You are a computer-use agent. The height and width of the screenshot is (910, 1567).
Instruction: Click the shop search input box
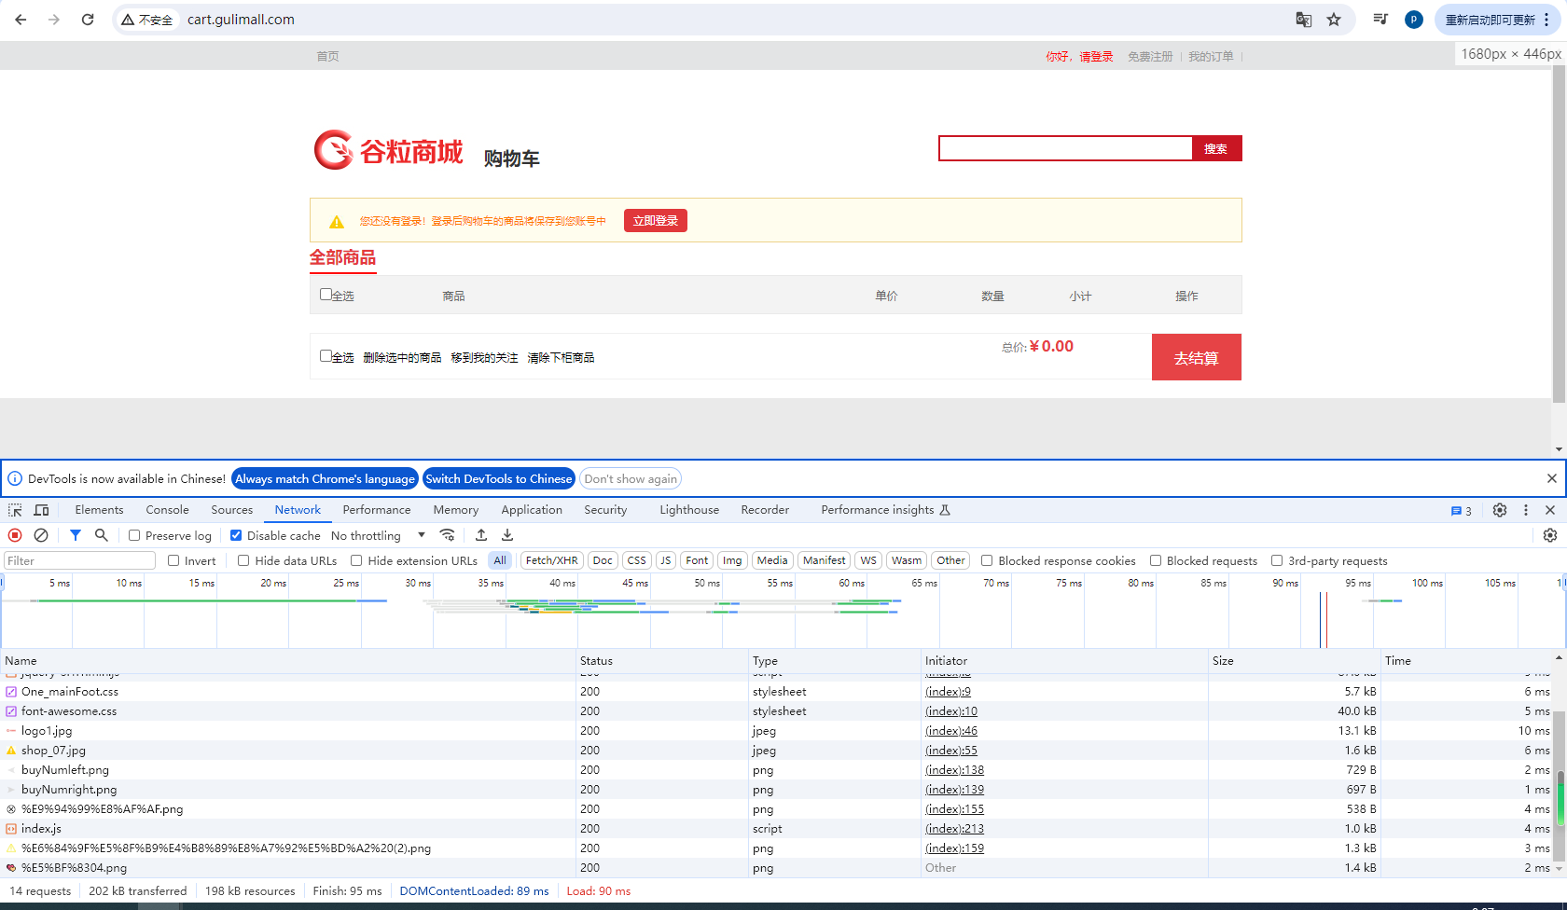pos(1065,148)
